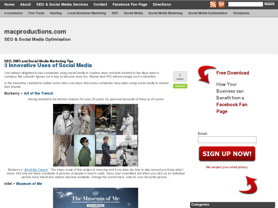Viewport: 278px width, 208px height.
Task: Open the 'Art of the Trench' heading link
Action: pyautogui.click(x=39, y=93)
